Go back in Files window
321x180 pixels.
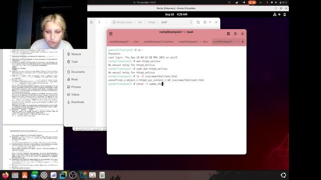tap(99, 22)
